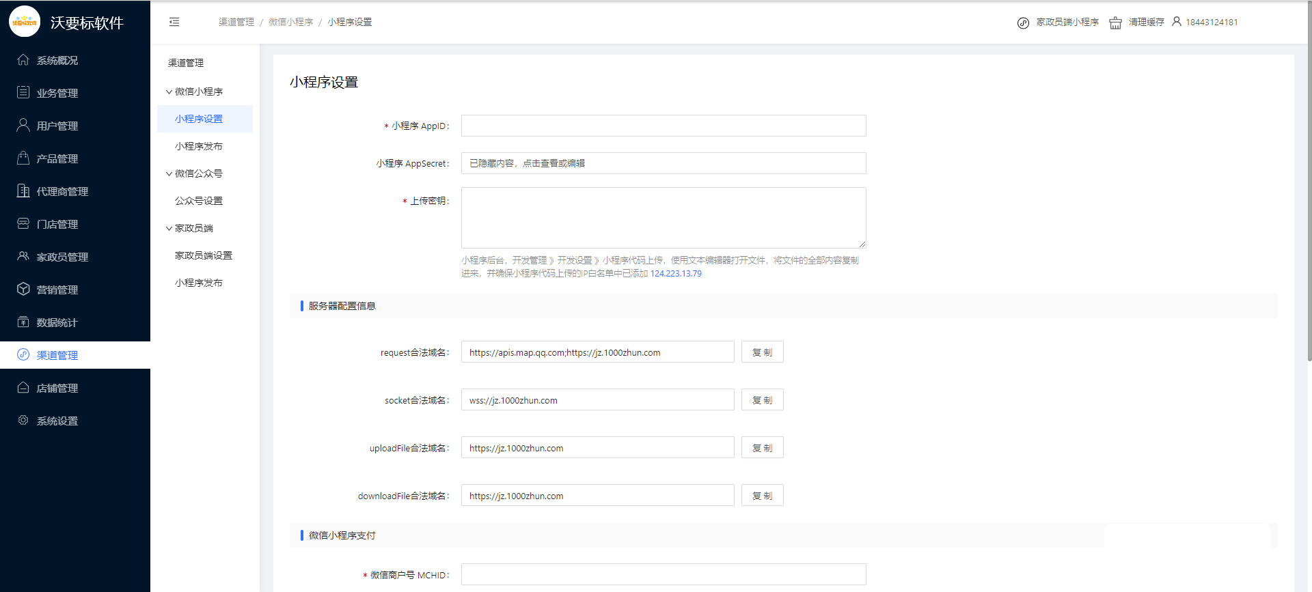Open 家政员端设置 menu item
This screenshot has height=592, width=1312.
point(205,255)
